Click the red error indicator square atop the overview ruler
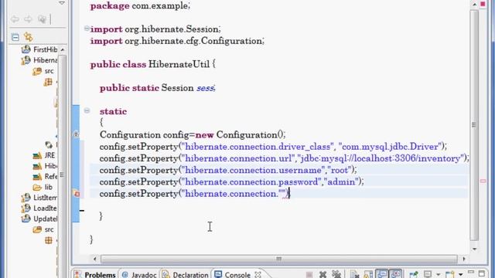495x278 pixels. pyautogui.click(x=483, y=4)
